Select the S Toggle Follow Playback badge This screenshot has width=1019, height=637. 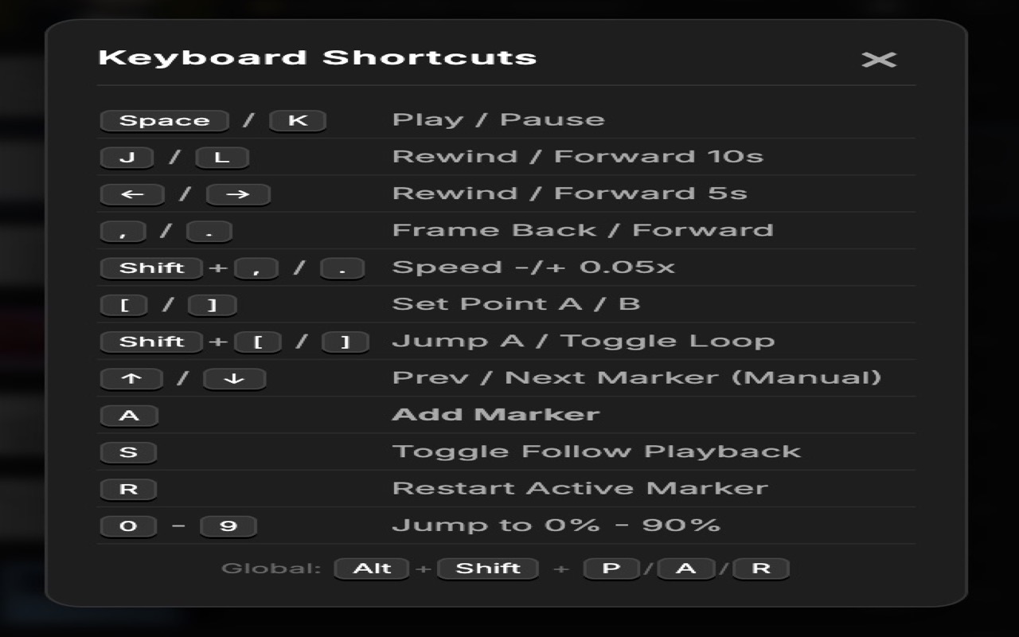tap(128, 451)
